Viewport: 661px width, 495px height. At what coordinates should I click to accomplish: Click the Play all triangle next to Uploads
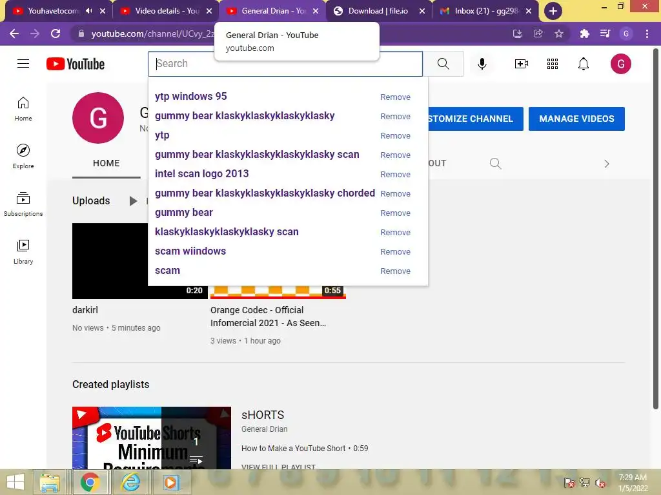[x=133, y=201]
